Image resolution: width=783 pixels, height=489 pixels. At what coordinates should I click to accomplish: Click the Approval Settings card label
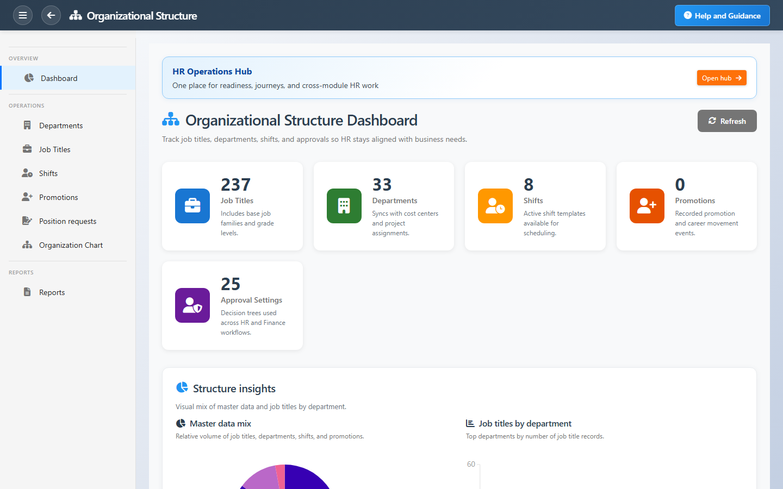251,300
